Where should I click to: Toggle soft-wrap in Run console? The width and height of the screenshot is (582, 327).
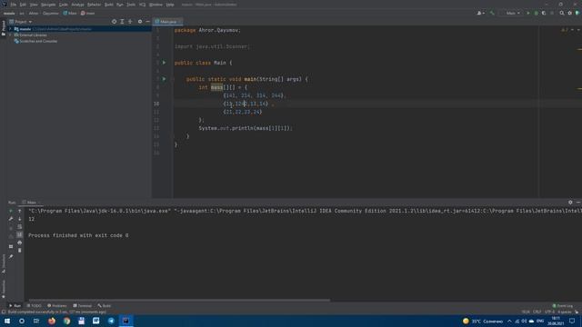coord(20,226)
